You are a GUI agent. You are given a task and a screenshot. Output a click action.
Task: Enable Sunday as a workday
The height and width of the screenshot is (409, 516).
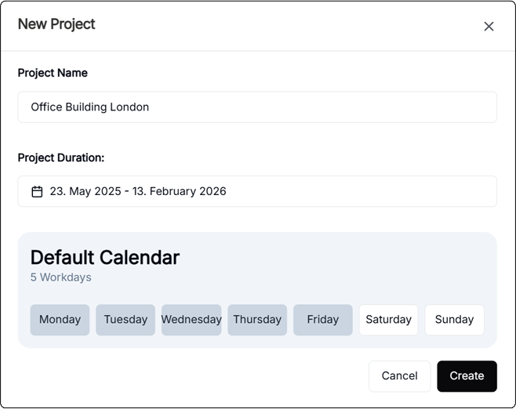coord(455,320)
